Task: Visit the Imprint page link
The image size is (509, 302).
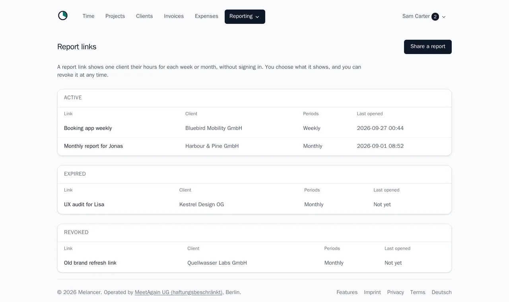Action: [x=372, y=292]
